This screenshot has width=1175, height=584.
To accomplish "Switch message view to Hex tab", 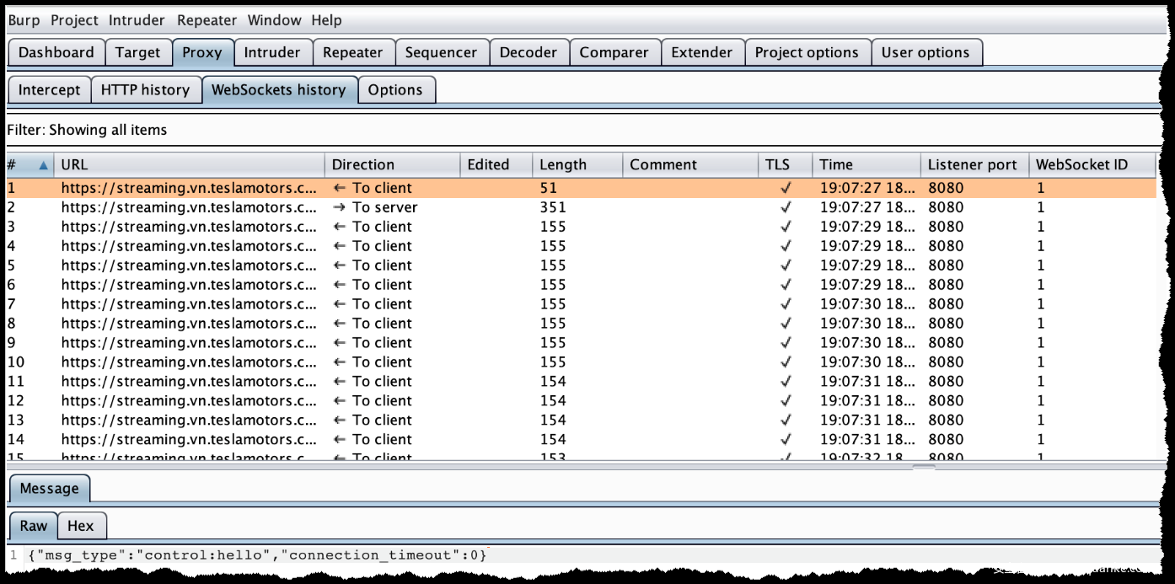I will tap(81, 526).
